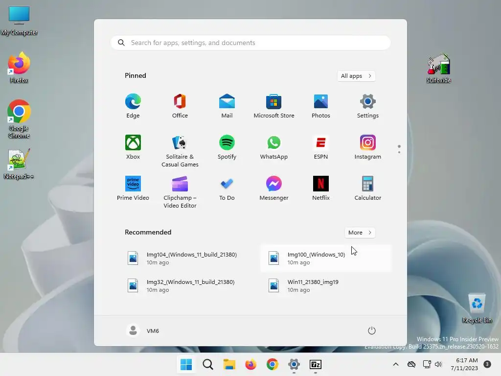Show All apps list
The image size is (501, 376).
pyautogui.click(x=356, y=76)
